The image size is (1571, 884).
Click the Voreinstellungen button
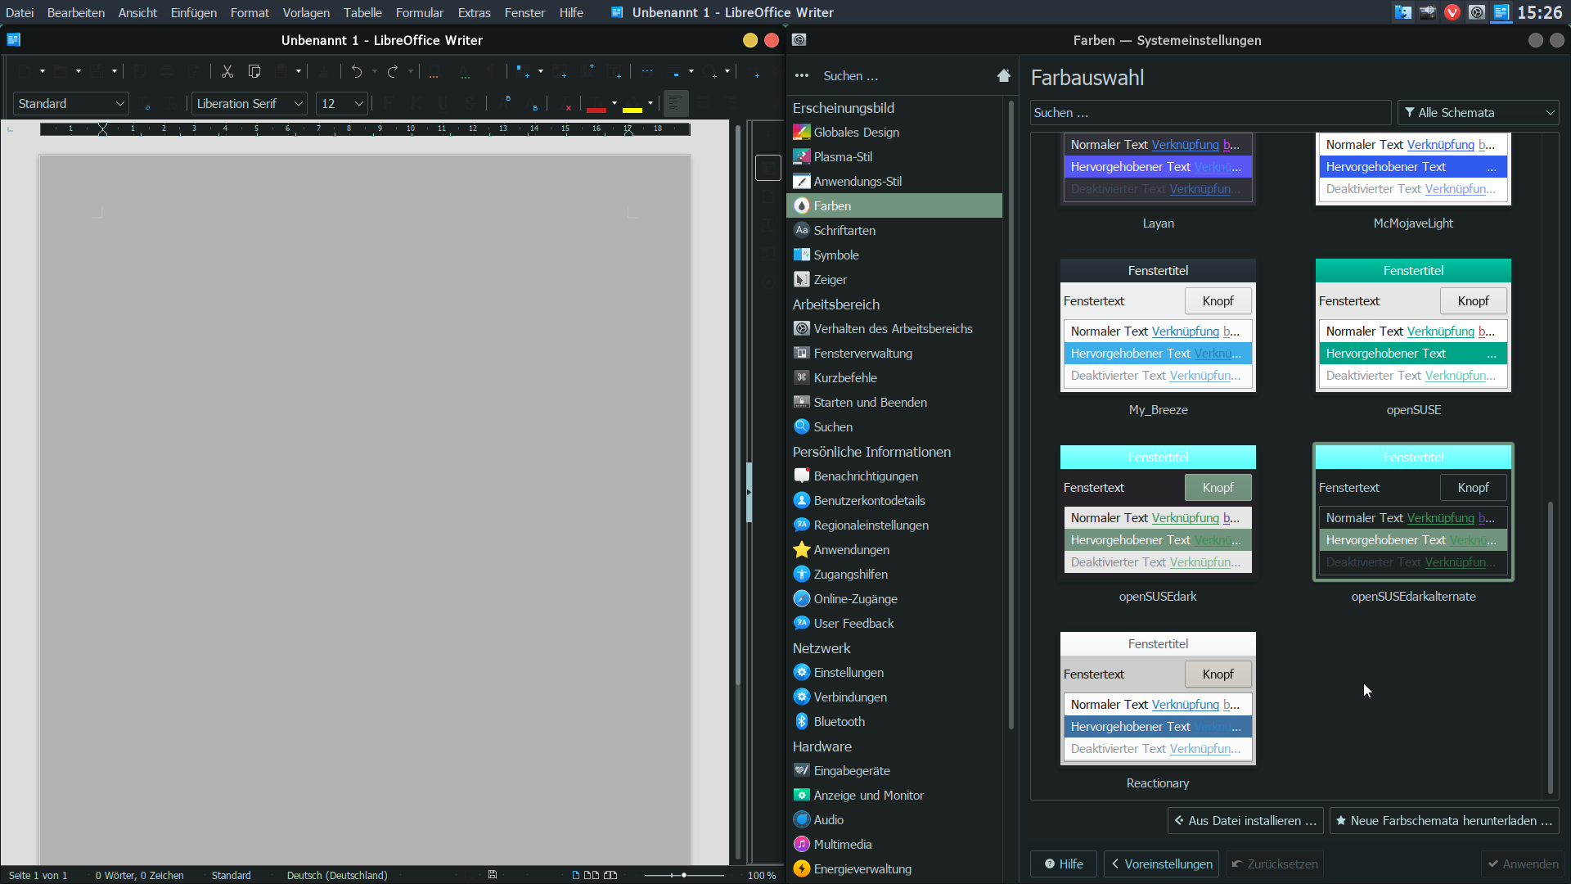point(1161,864)
